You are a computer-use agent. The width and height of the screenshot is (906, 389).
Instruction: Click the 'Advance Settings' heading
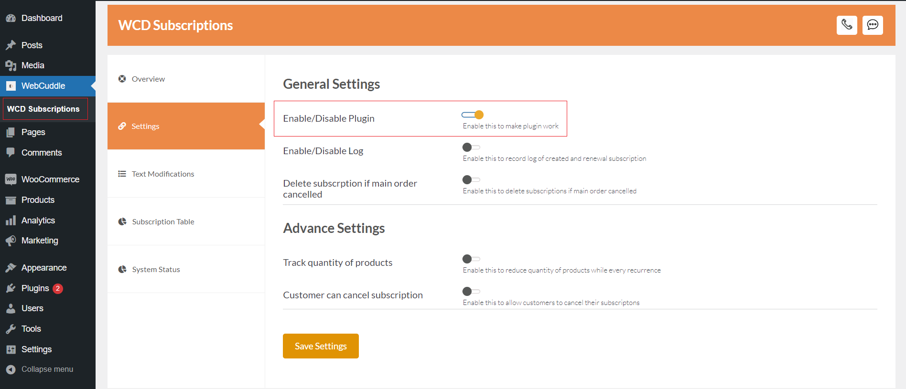334,228
